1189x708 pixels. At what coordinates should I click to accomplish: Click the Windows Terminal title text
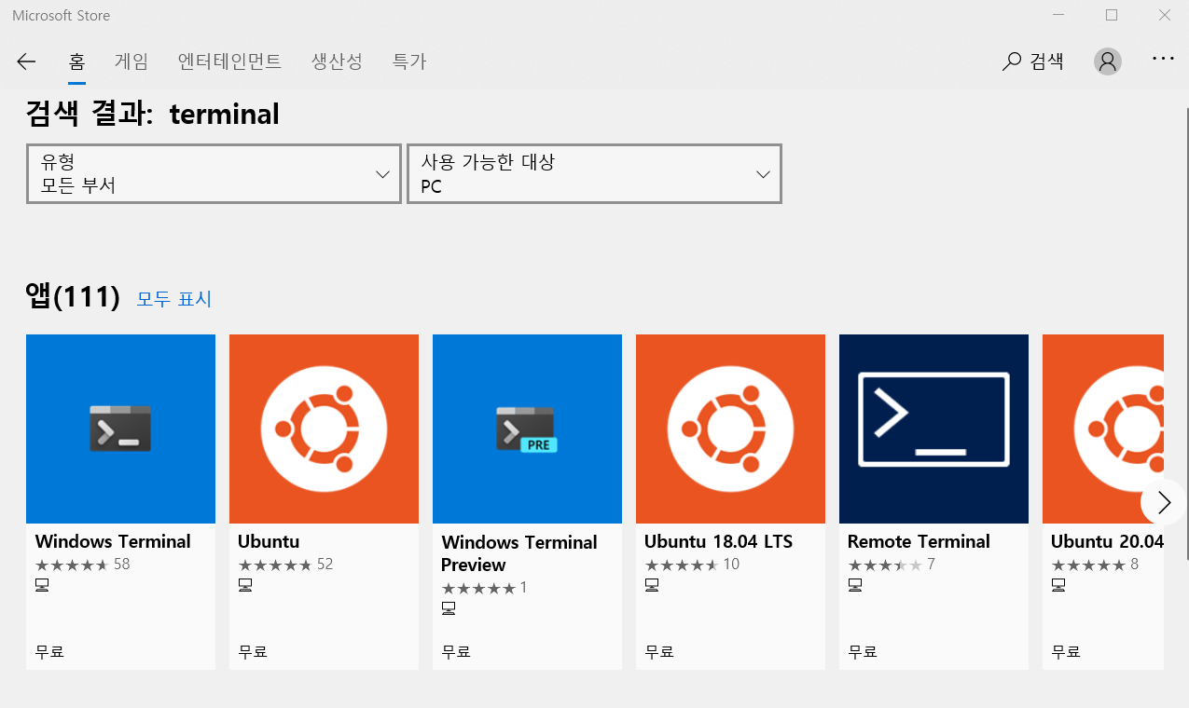point(113,541)
